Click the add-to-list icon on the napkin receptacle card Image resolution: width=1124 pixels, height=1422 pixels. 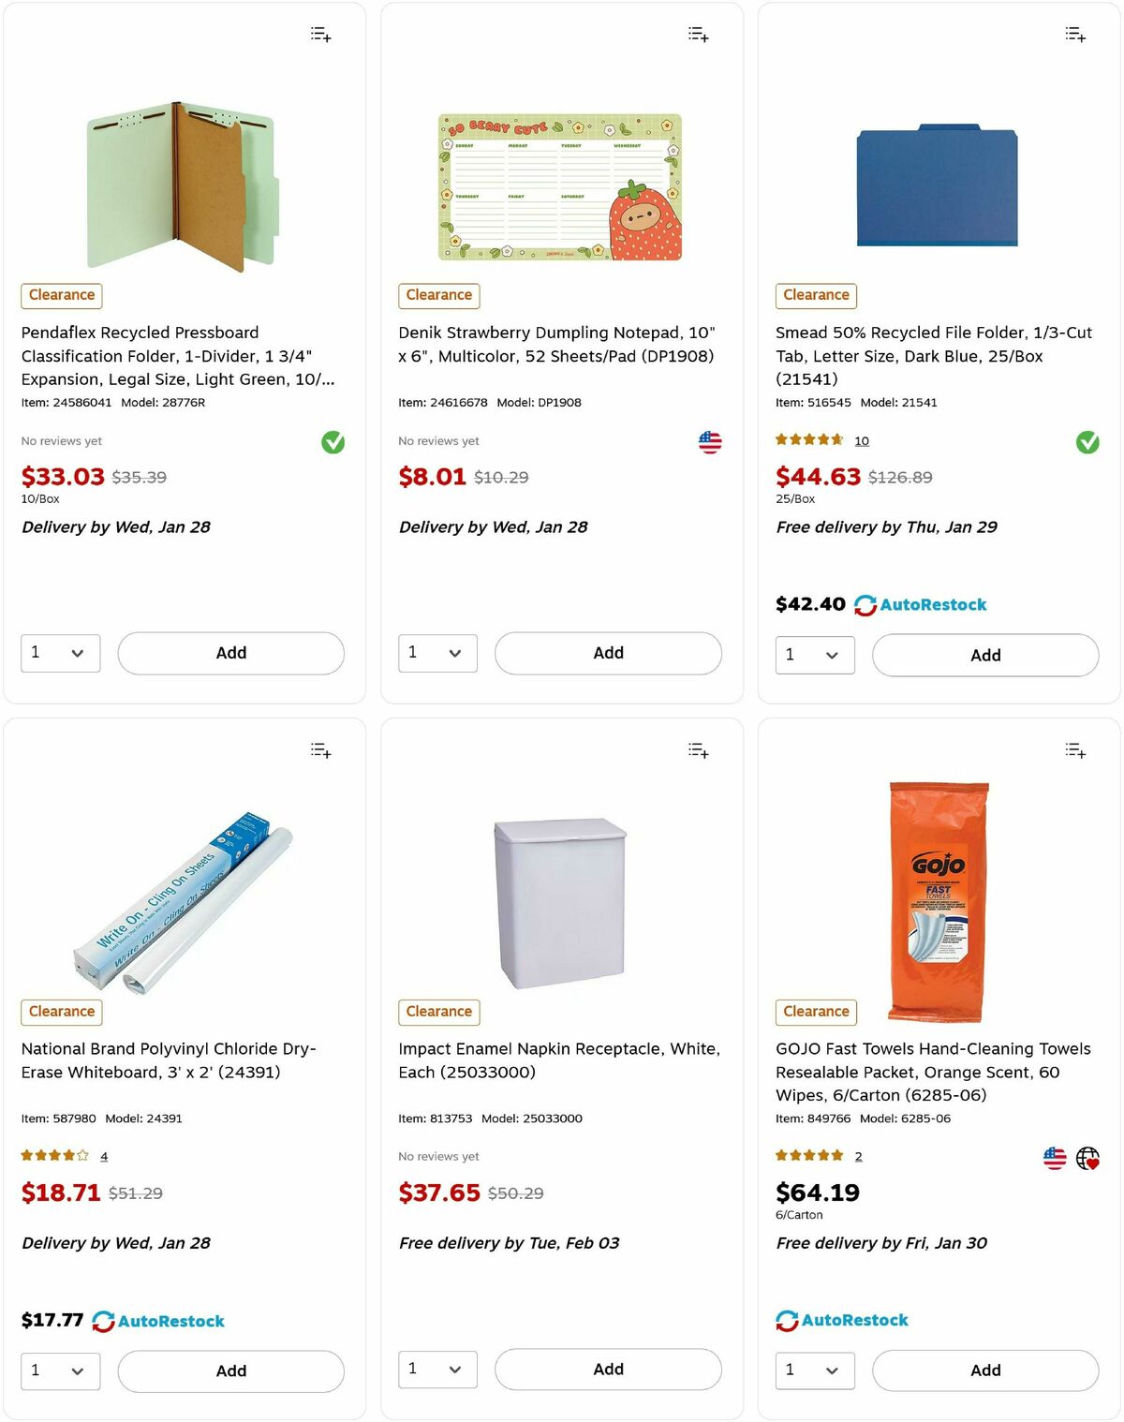coord(697,749)
